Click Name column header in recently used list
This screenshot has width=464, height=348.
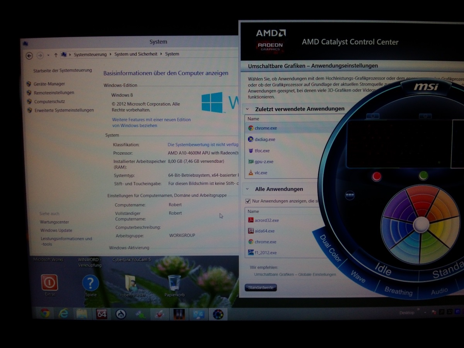[x=253, y=119]
